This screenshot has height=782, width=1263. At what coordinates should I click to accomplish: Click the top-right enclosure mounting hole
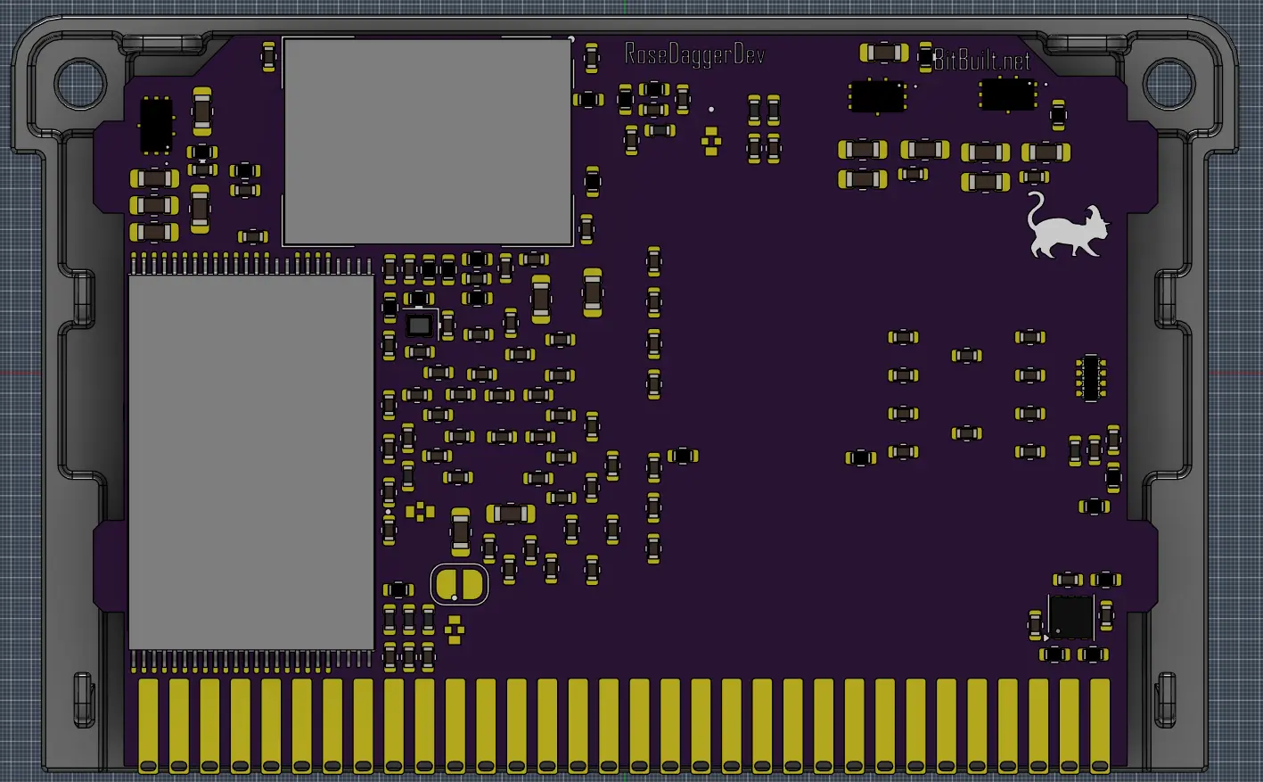click(x=1169, y=83)
